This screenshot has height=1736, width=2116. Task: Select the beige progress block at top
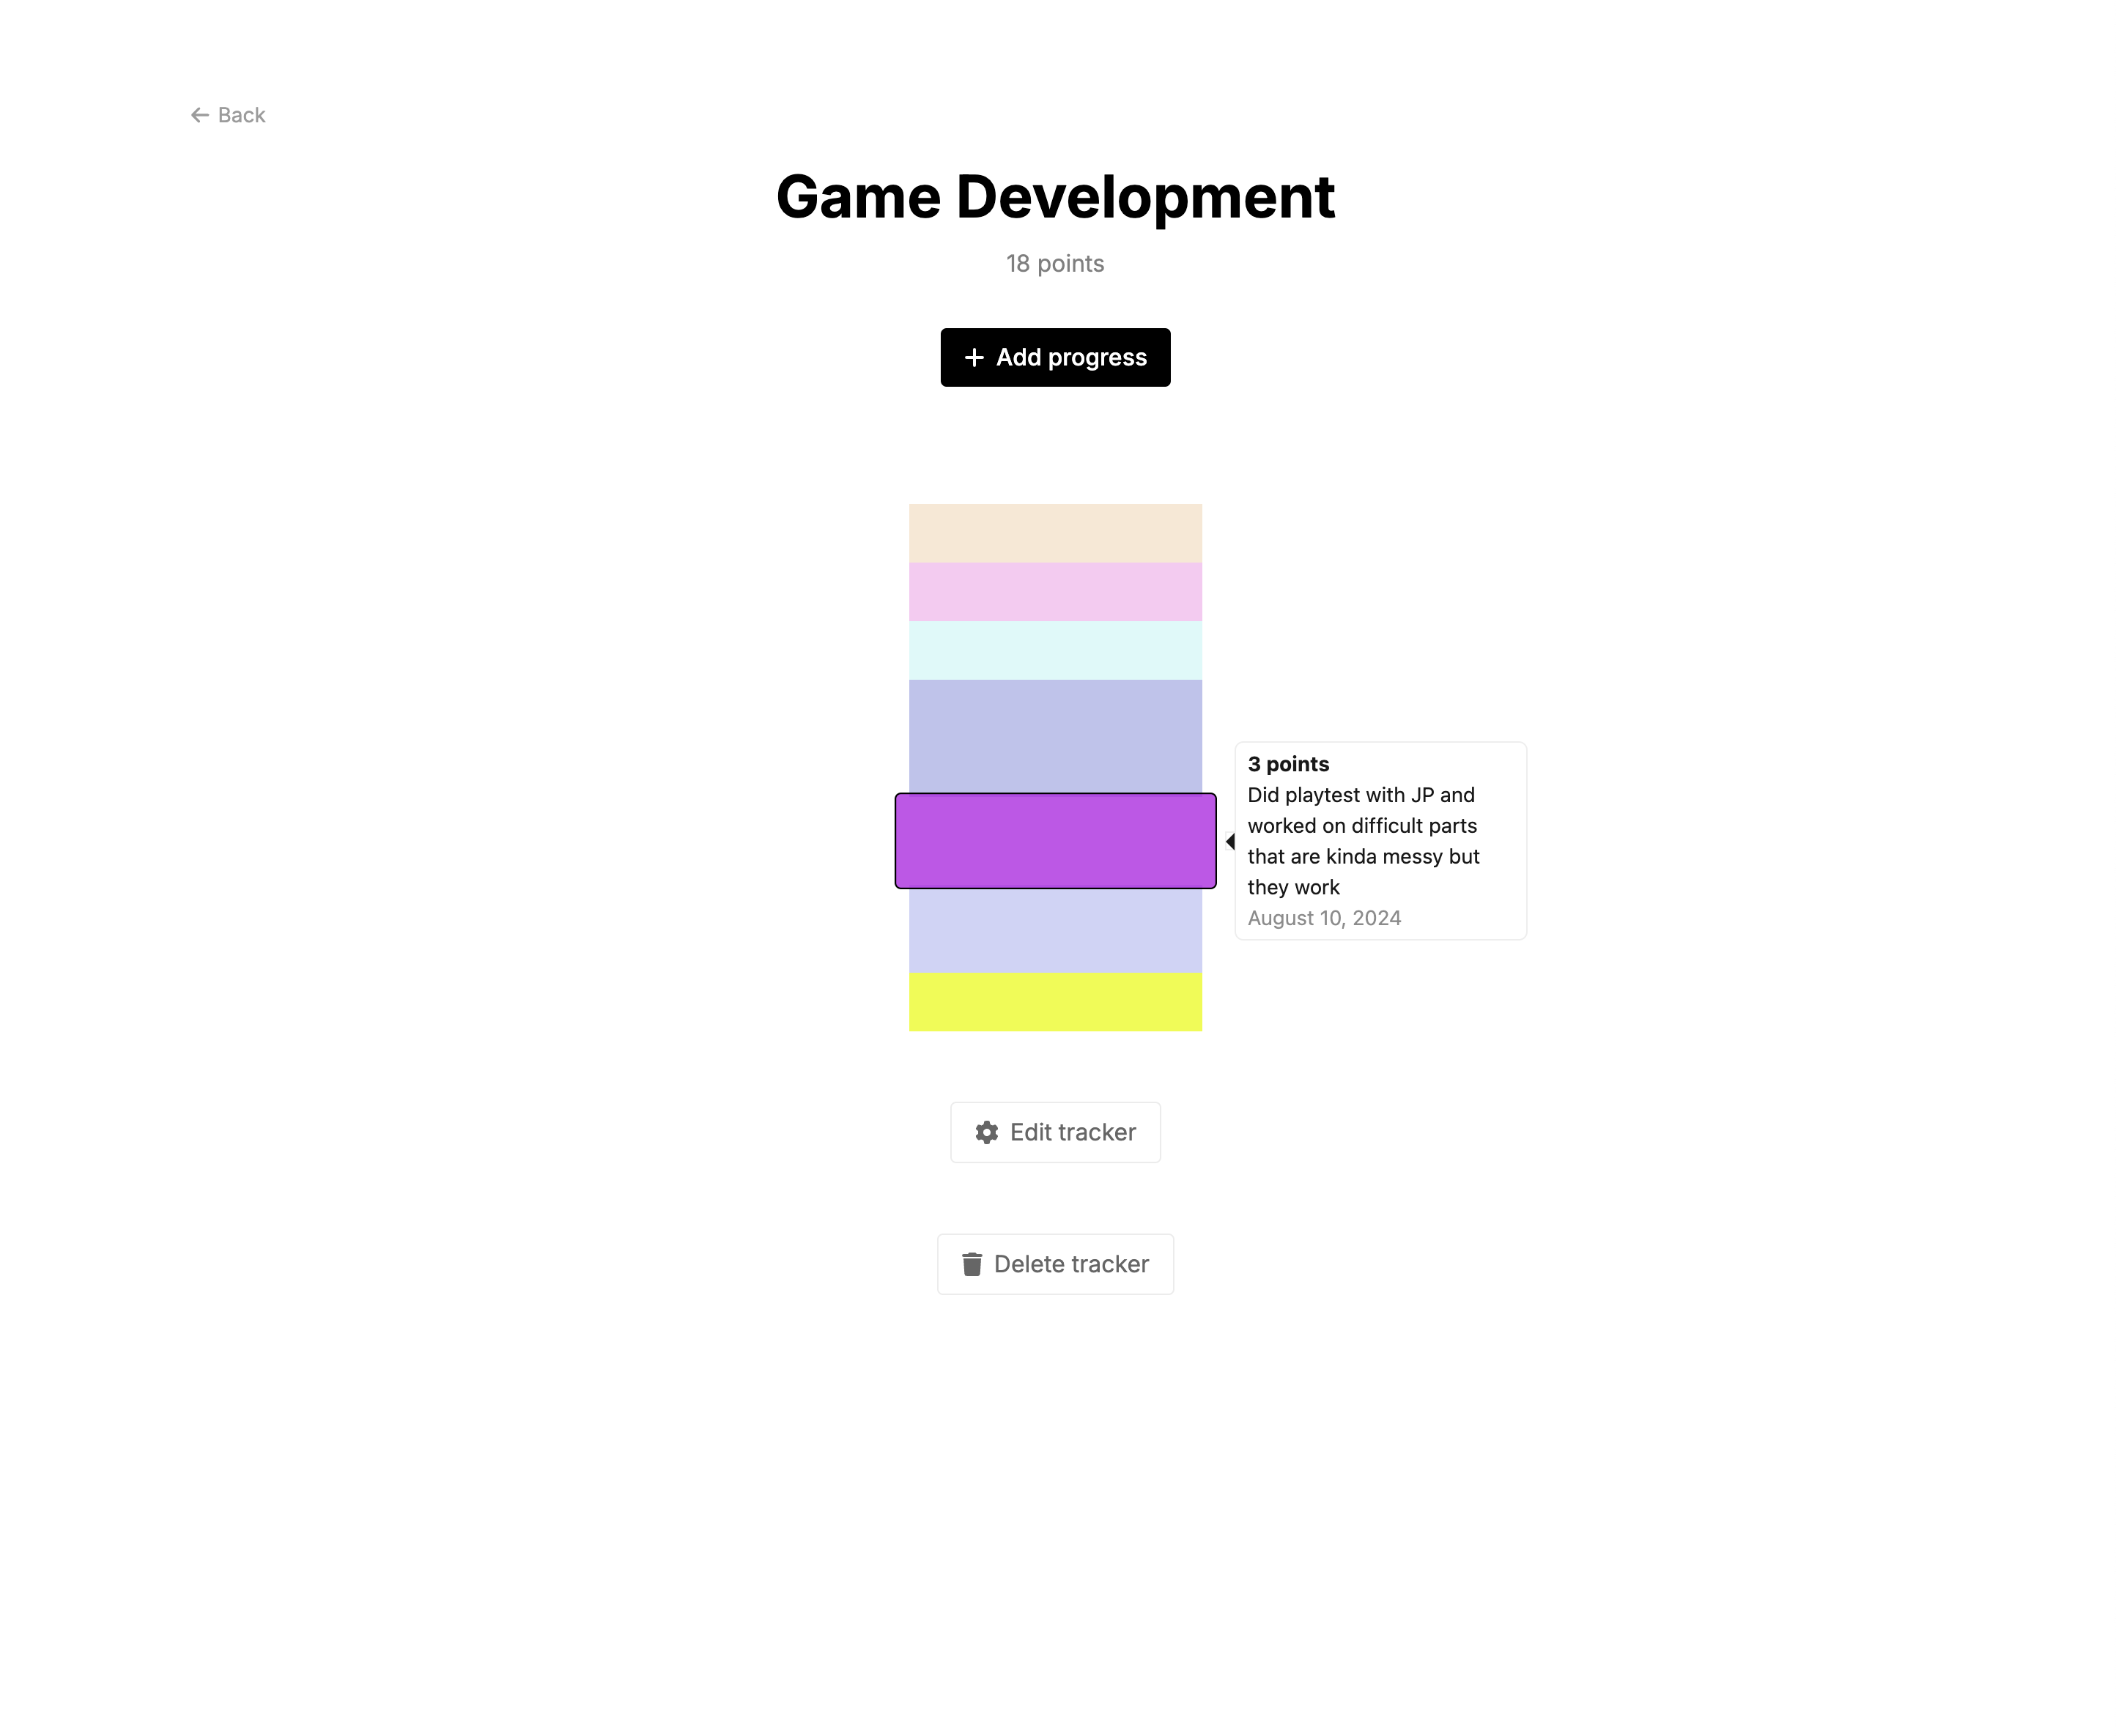(x=1055, y=533)
